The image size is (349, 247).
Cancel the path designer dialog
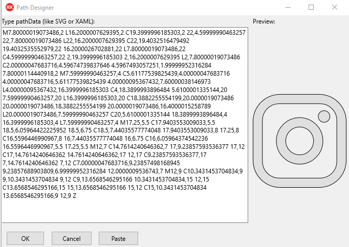pos(72,238)
